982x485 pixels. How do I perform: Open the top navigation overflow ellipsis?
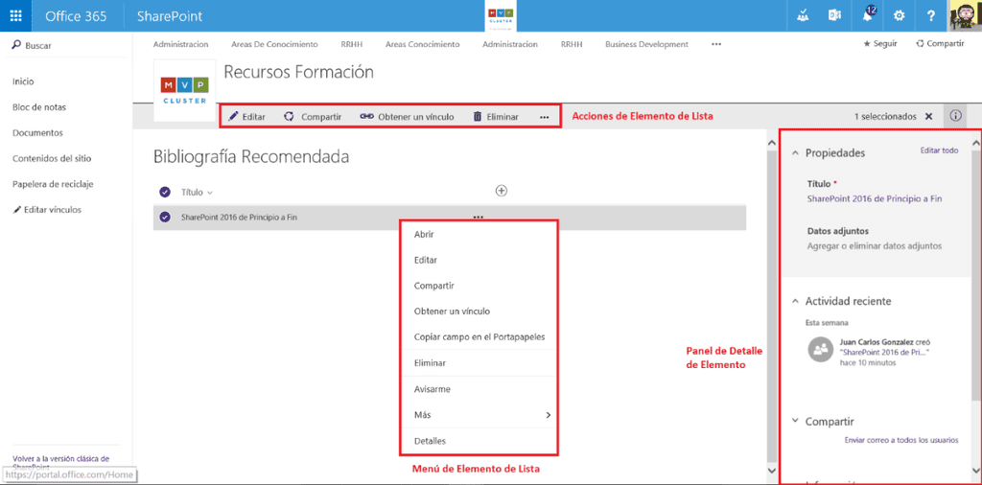pos(716,44)
